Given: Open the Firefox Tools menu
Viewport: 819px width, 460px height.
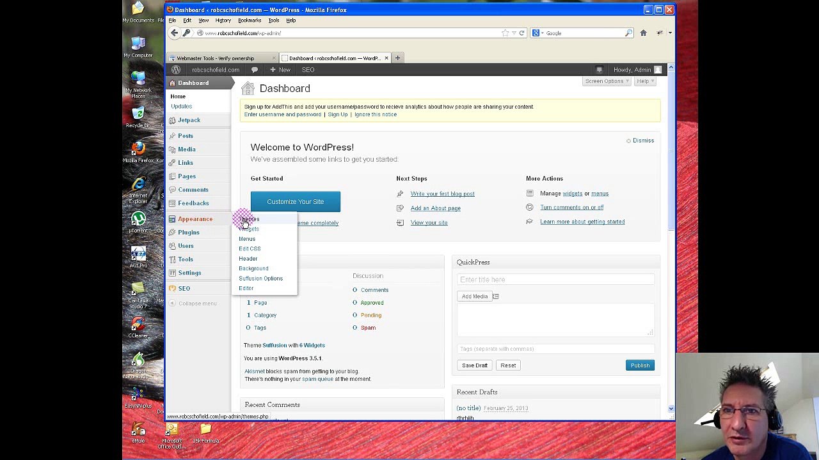Looking at the screenshot, I should pyautogui.click(x=273, y=20).
